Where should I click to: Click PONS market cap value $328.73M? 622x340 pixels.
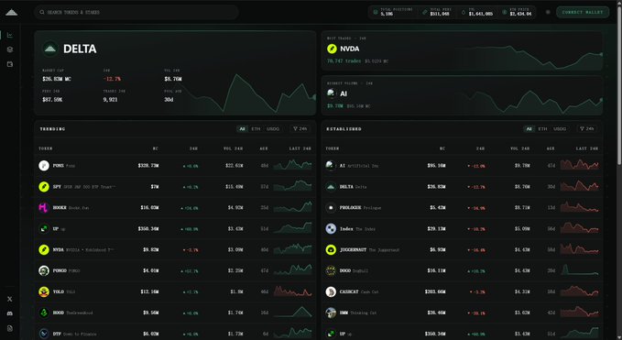[148, 166]
